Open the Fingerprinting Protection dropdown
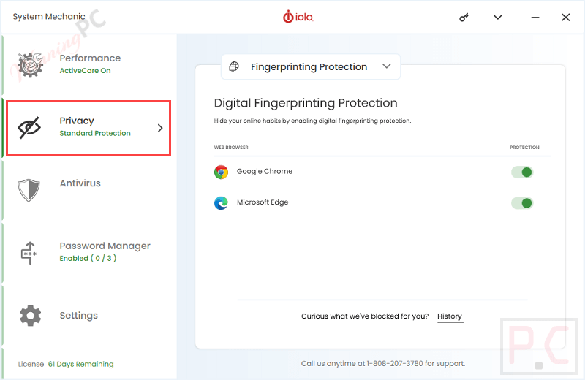Image resolution: width=585 pixels, height=380 pixels. [311, 66]
